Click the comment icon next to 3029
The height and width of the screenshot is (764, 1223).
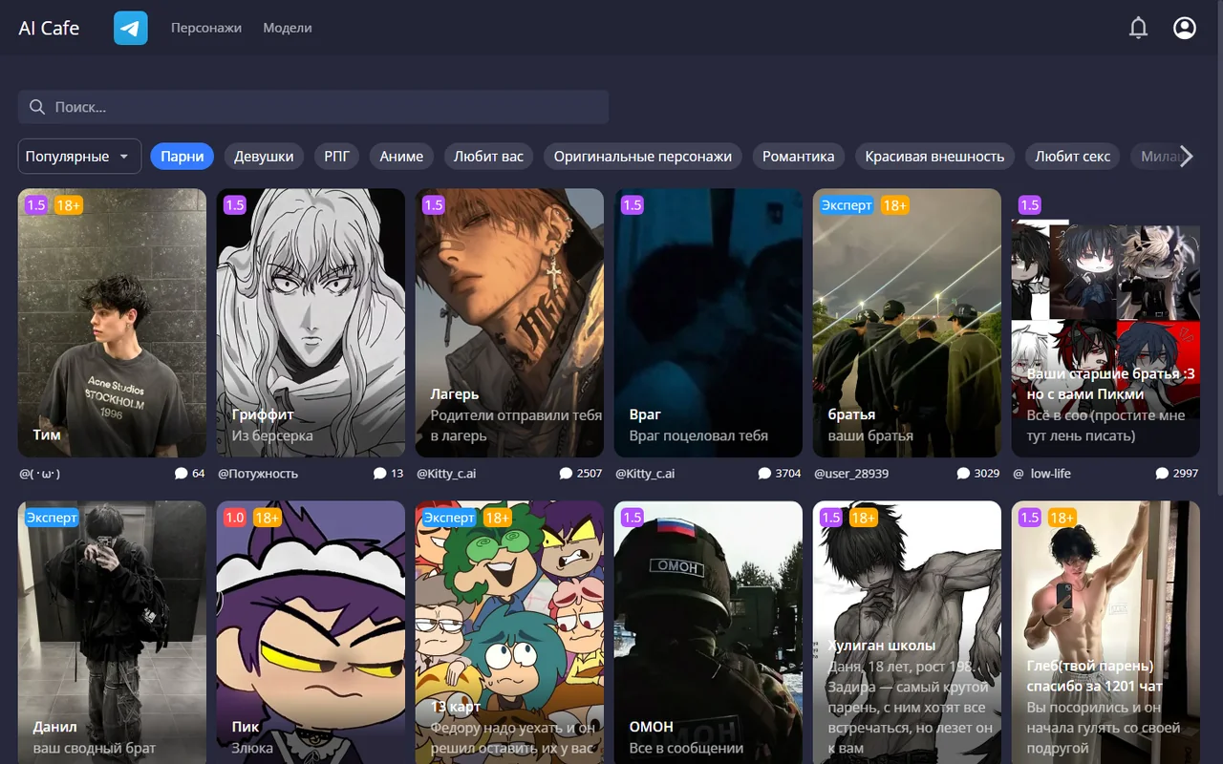pos(963,473)
